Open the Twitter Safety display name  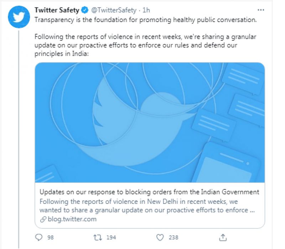pyautogui.click(x=57, y=10)
